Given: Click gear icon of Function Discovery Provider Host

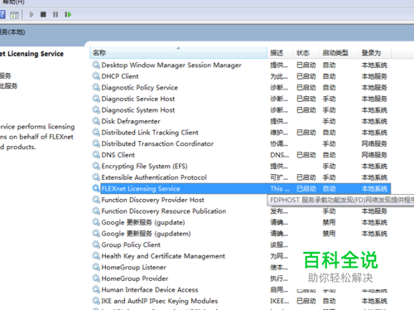Looking at the screenshot, I should click(96, 200).
